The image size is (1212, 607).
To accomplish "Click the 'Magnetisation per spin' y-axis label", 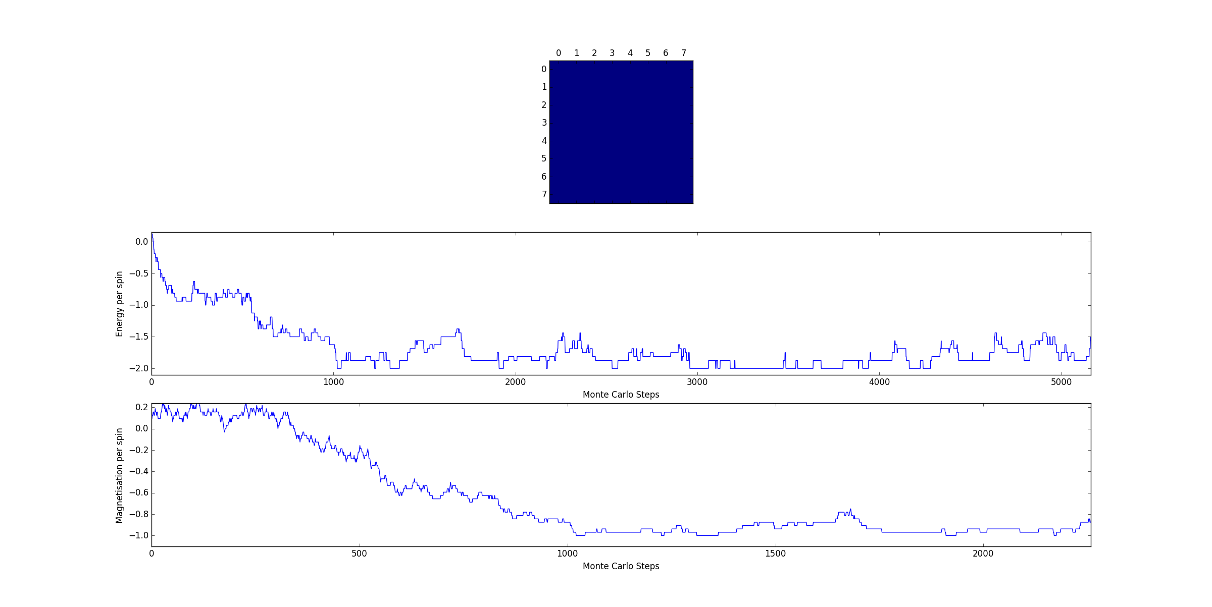I will pos(119,475).
